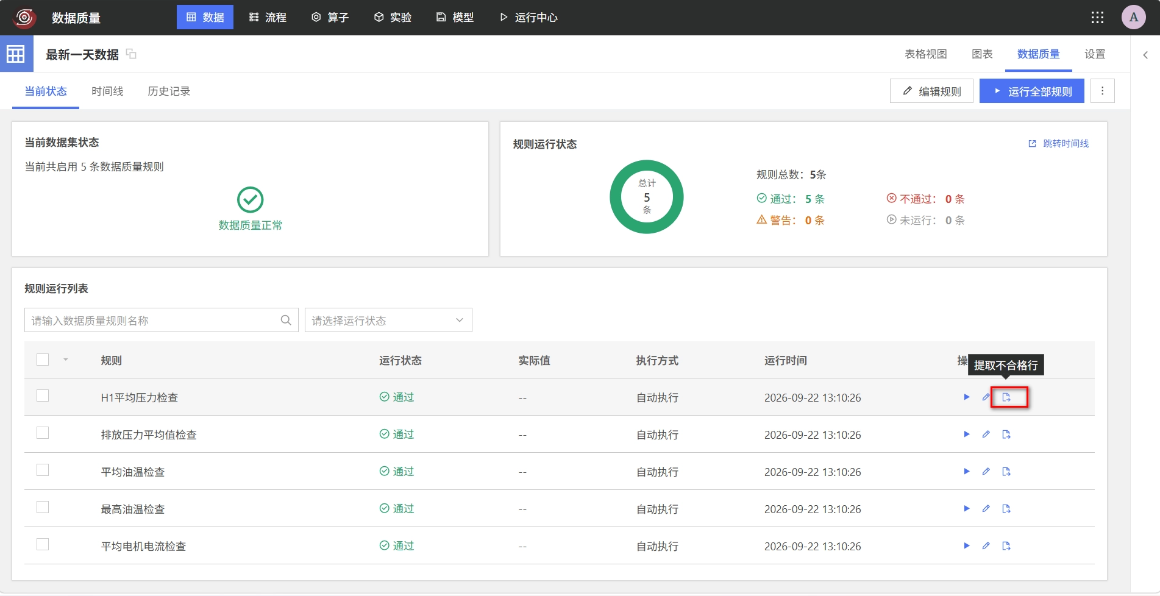Image resolution: width=1160 pixels, height=596 pixels.
Task: Open the 设置 tab
Action: tap(1095, 54)
